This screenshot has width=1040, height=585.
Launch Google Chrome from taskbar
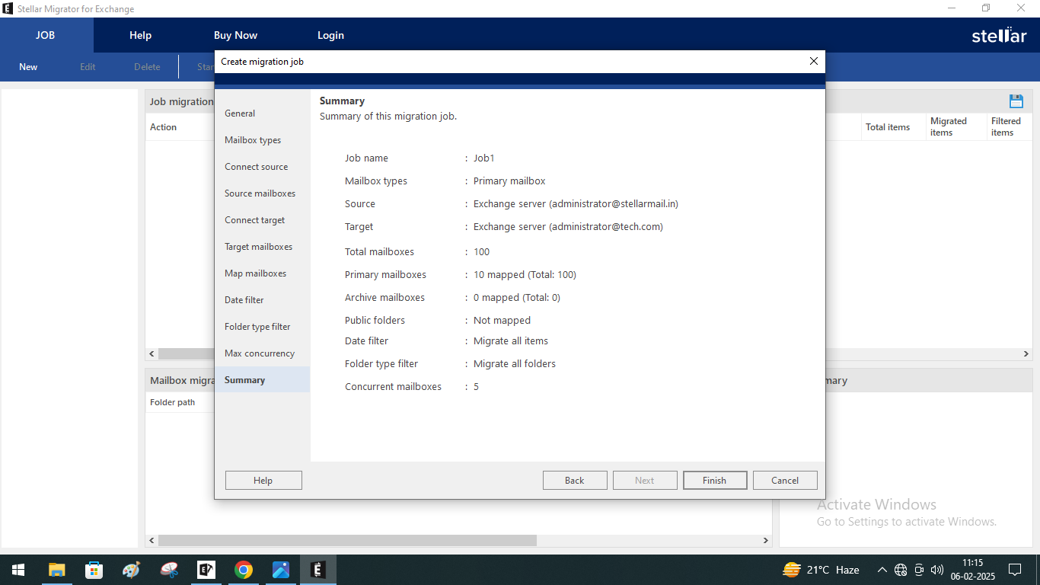[244, 570]
